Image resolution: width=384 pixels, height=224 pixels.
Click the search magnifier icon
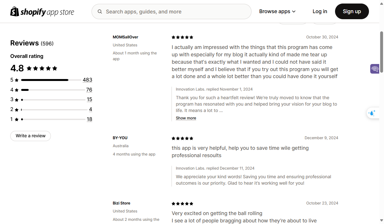click(100, 12)
